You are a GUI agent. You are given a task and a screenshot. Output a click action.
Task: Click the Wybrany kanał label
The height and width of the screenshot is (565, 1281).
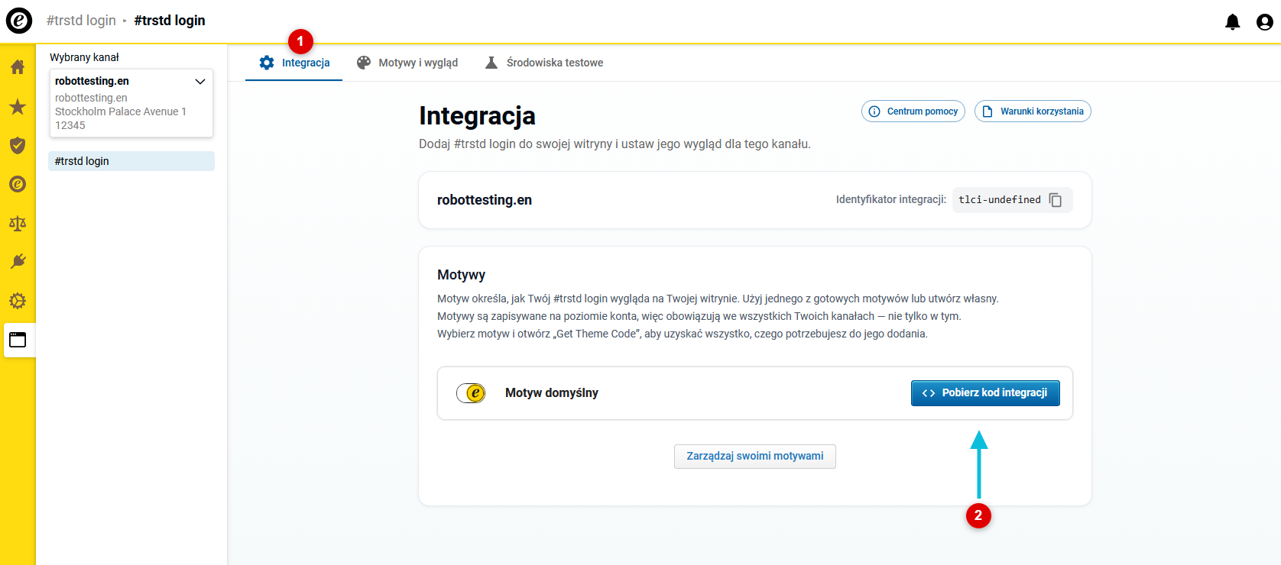pos(84,57)
